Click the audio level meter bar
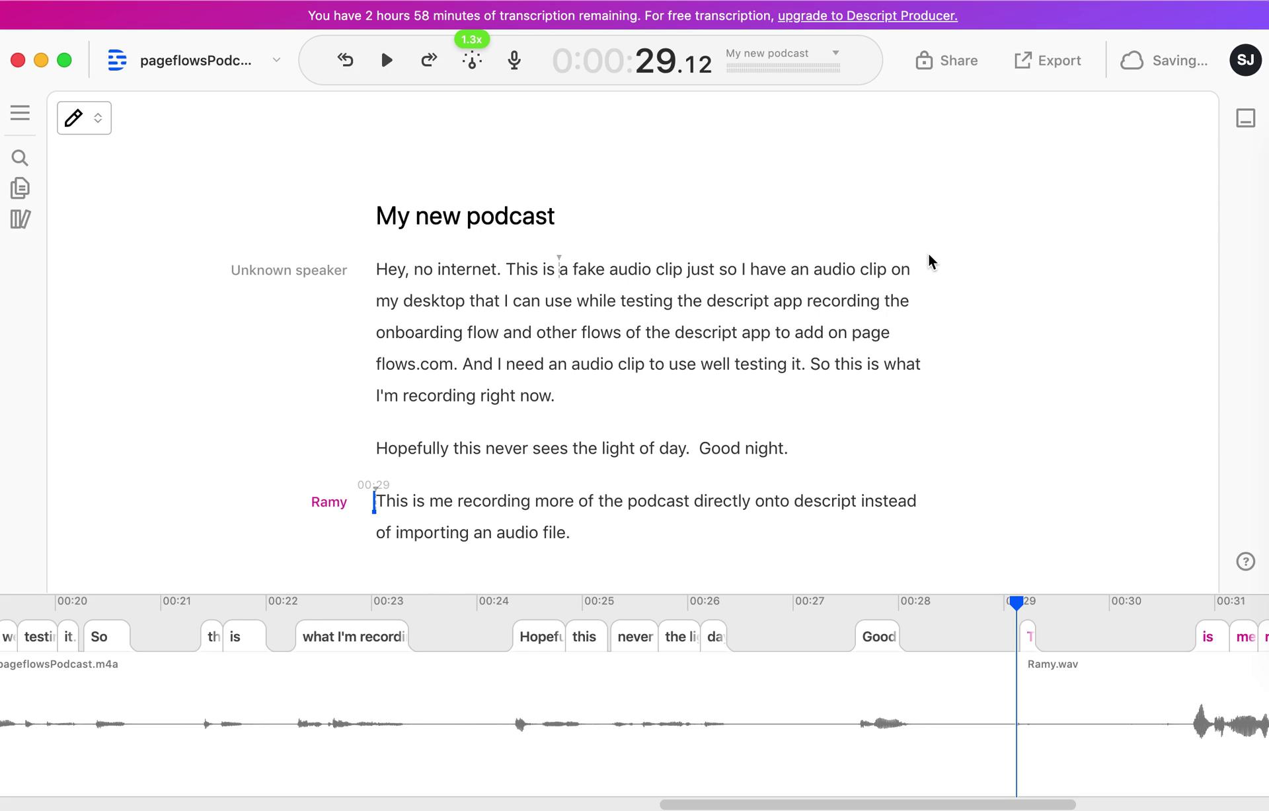Viewport: 1269px width, 811px height. pyautogui.click(x=783, y=67)
